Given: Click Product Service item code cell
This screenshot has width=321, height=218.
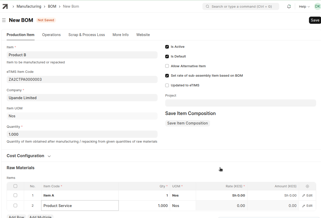Looking at the screenshot, I should 80,206.
